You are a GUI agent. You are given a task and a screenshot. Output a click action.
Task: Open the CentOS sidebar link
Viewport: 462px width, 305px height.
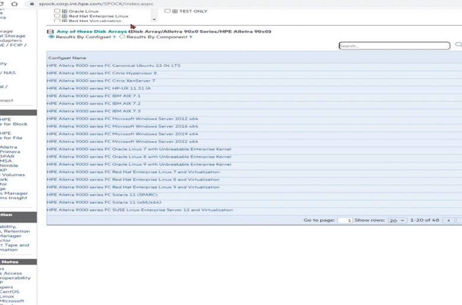pyautogui.click(x=9, y=292)
